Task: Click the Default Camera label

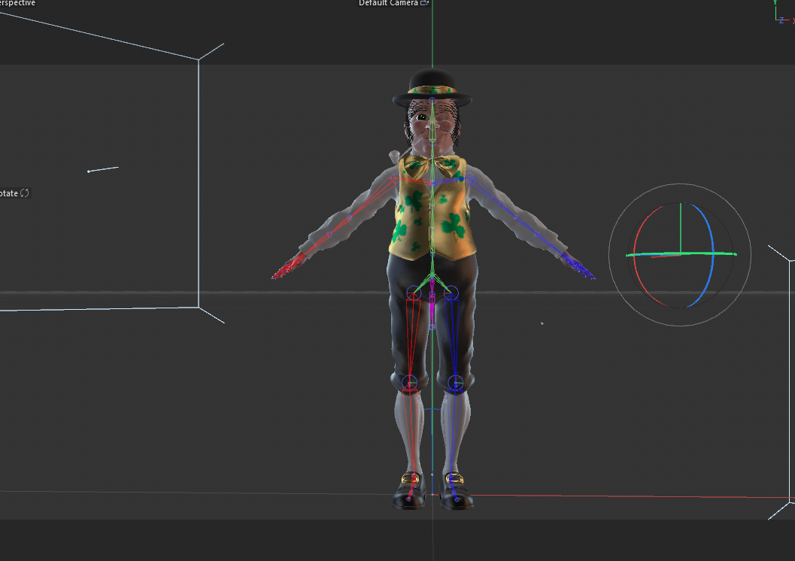Action: point(388,4)
